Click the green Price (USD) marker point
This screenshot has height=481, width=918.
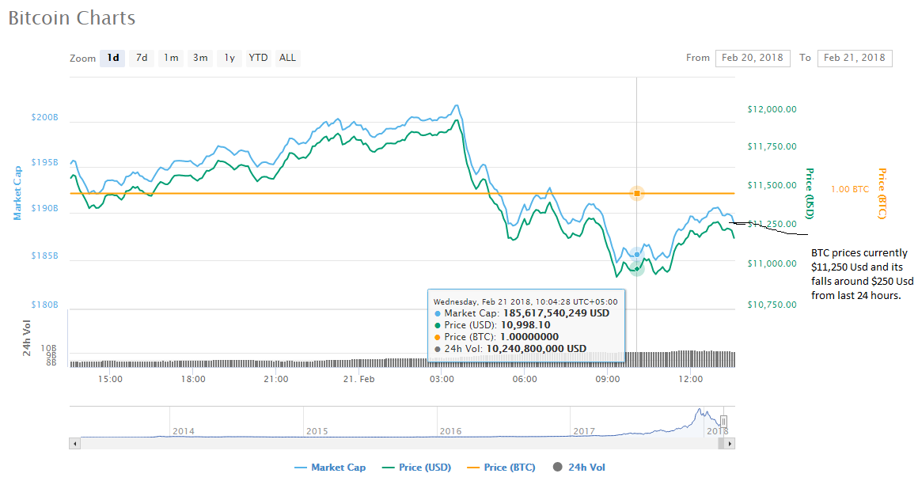coord(637,269)
